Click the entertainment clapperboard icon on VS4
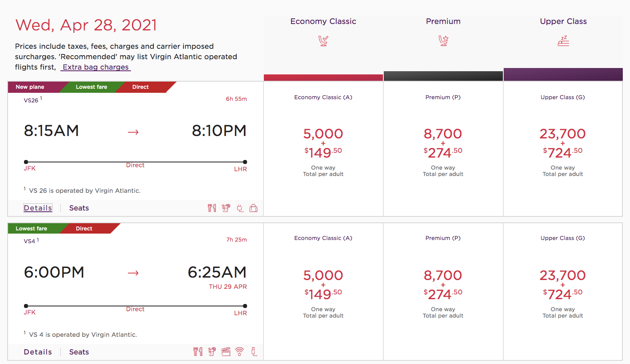630x364 pixels. point(225,352)
